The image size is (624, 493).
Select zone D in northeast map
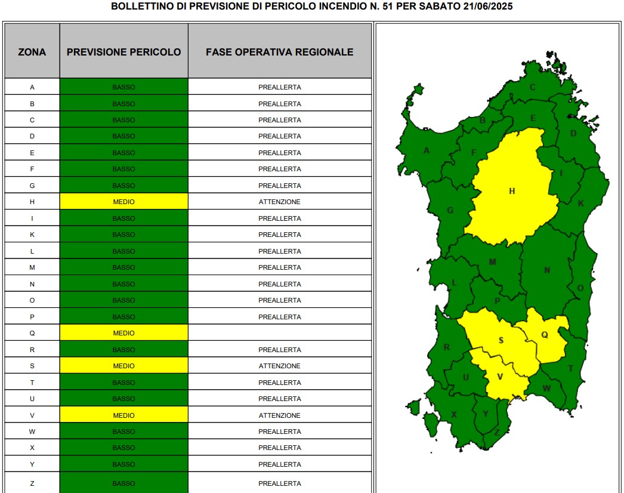(573, 134)
